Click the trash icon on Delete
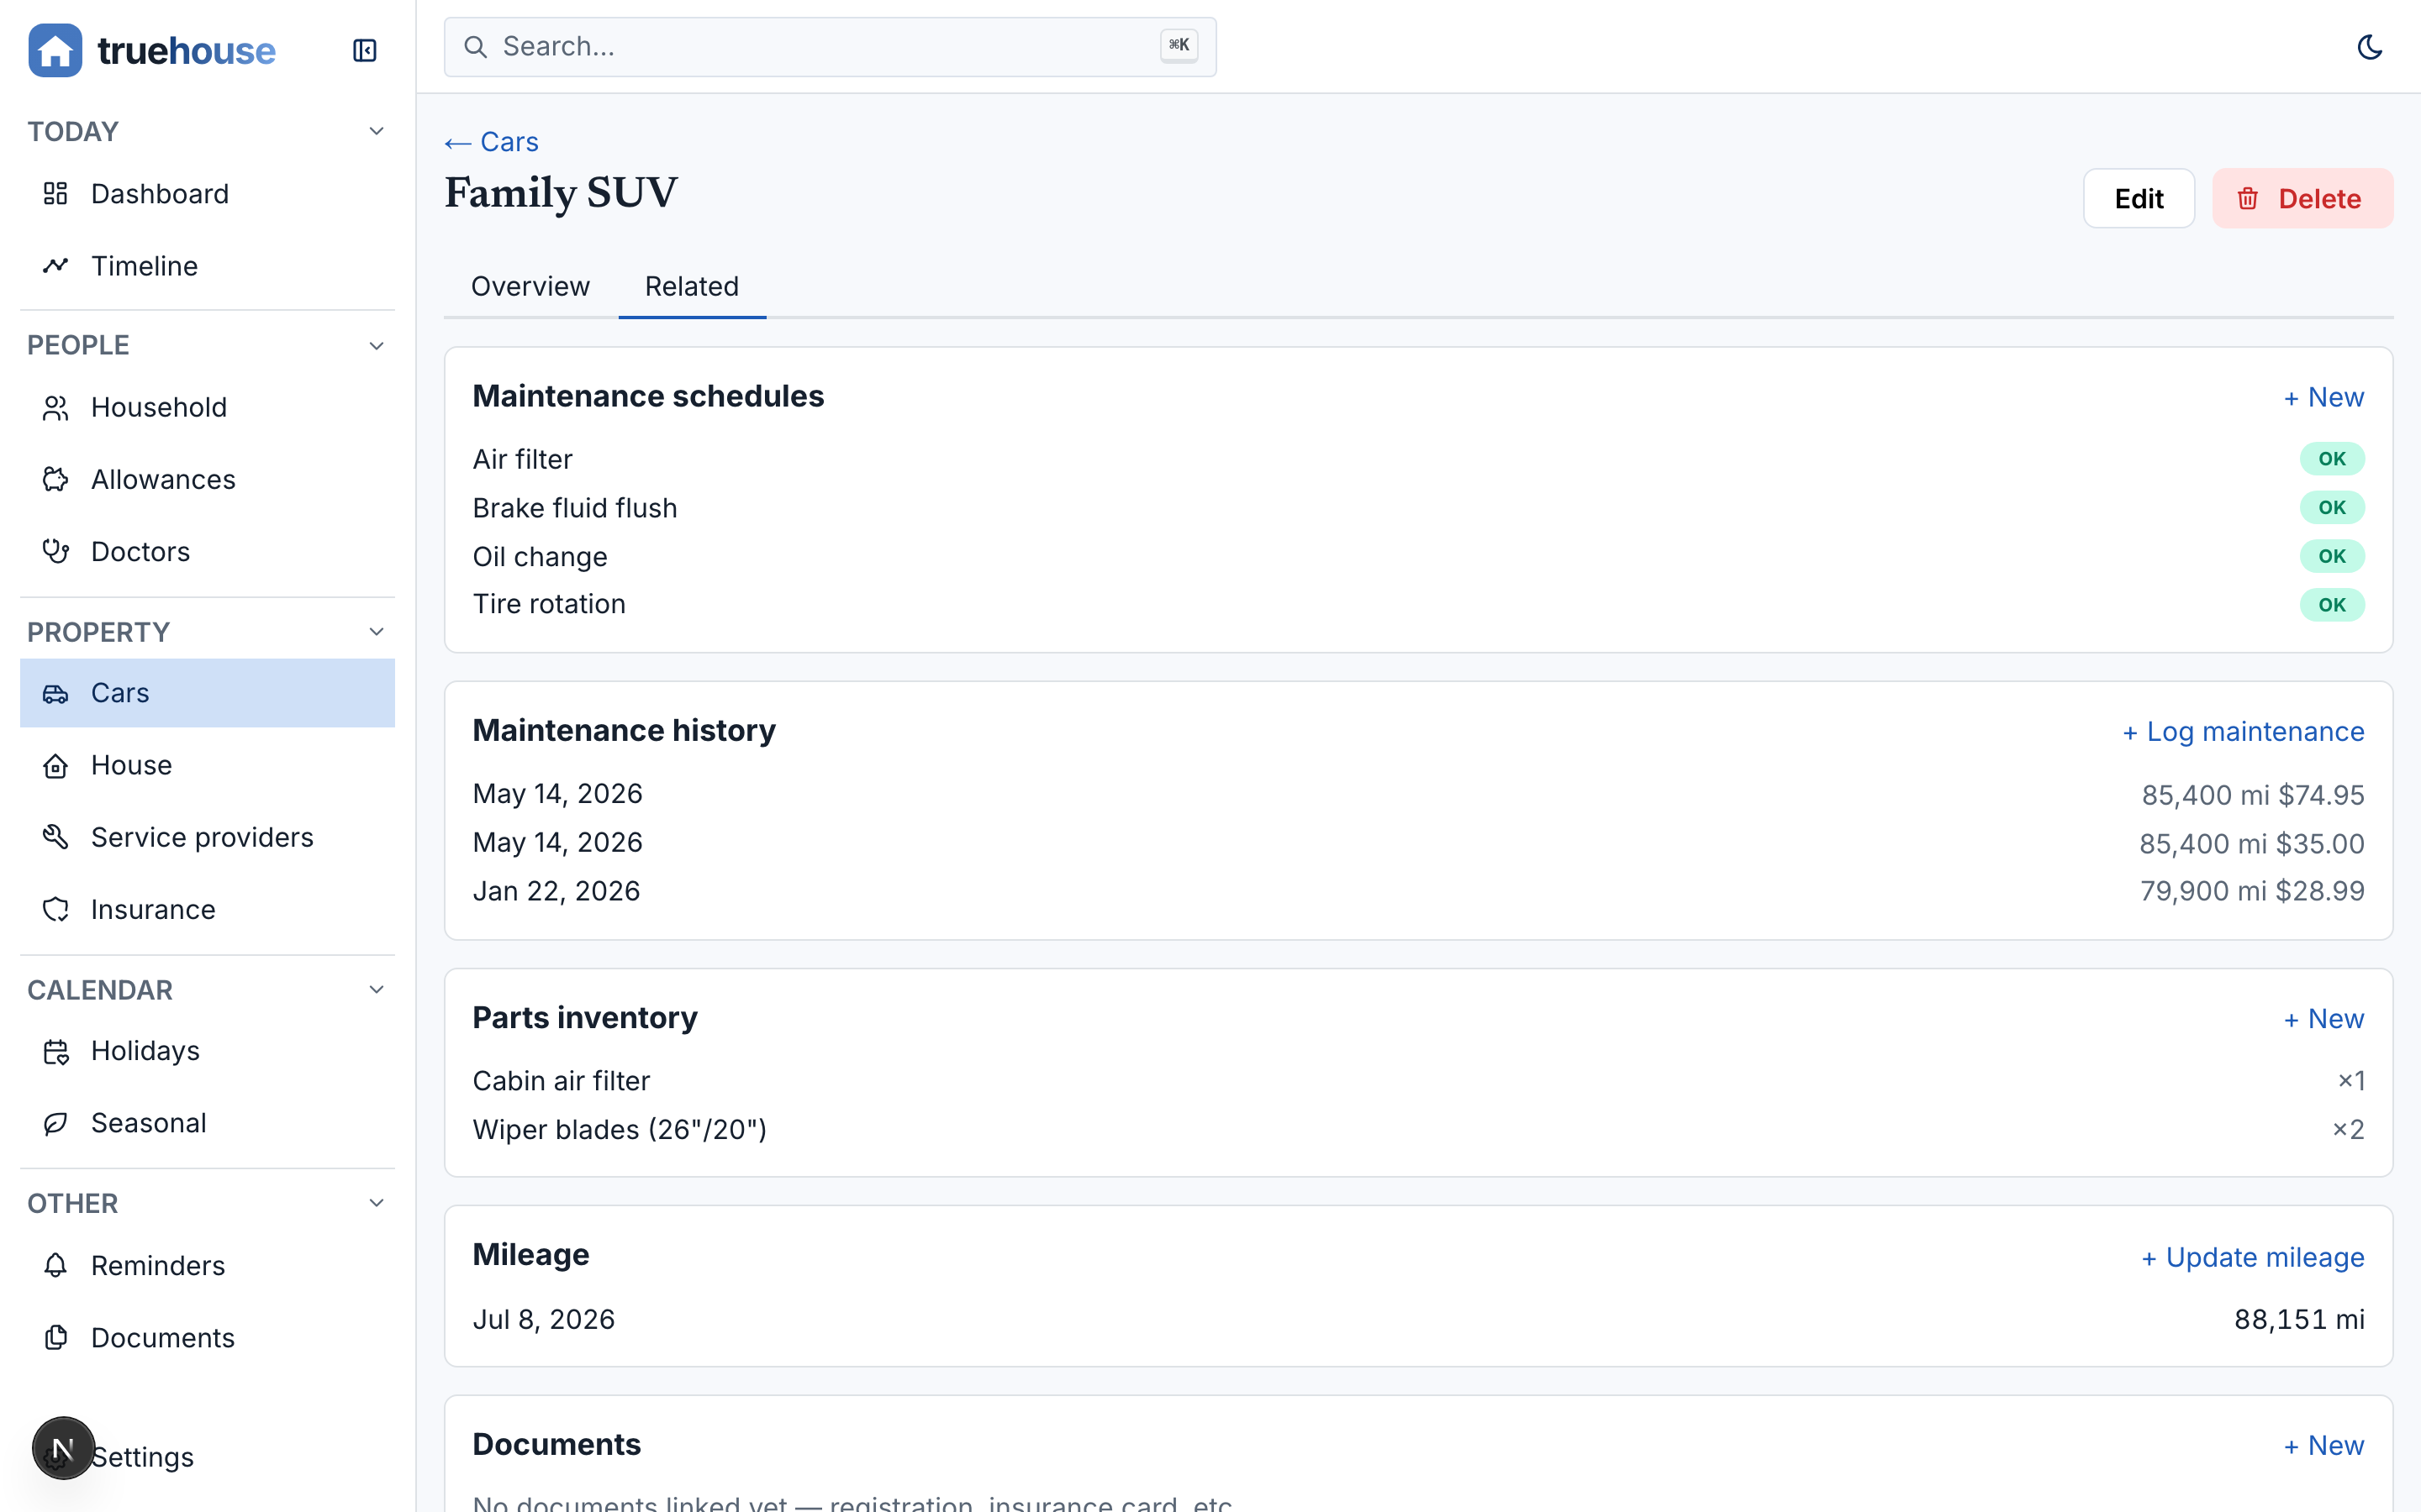The height and width of the screenshot is (1512, 2421). (2248, 199)
